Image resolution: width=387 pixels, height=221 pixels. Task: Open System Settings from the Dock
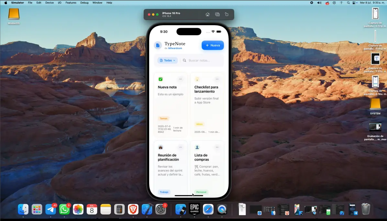click(x=161, y=209)
